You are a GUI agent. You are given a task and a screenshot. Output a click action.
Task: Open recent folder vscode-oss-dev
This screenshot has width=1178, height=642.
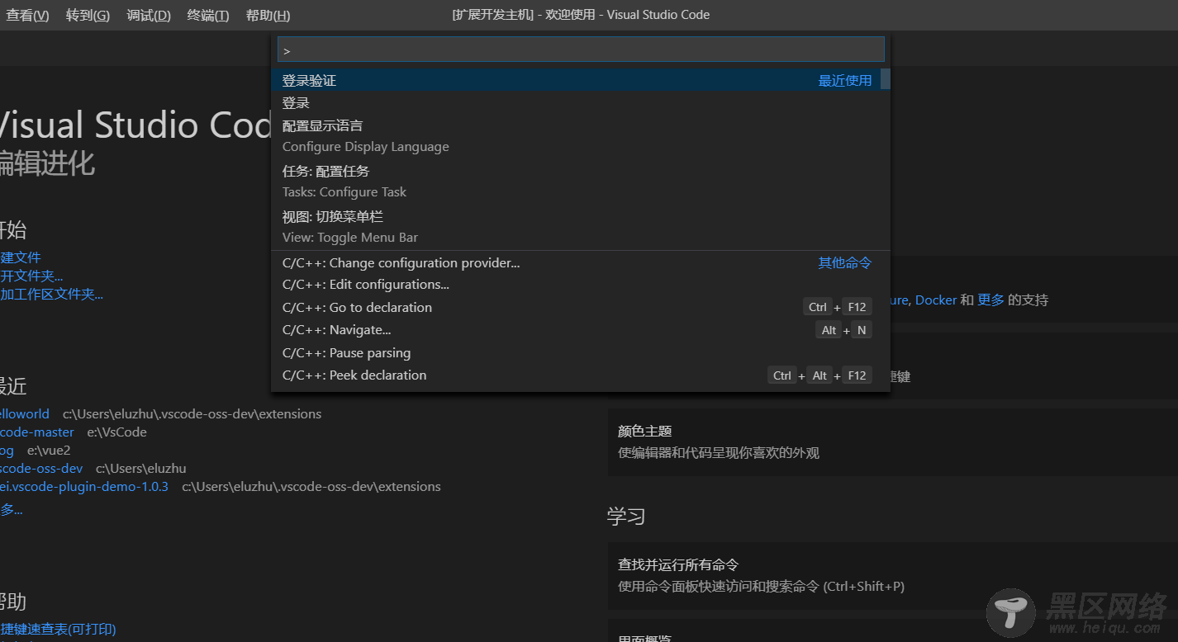tap(41, 469)
